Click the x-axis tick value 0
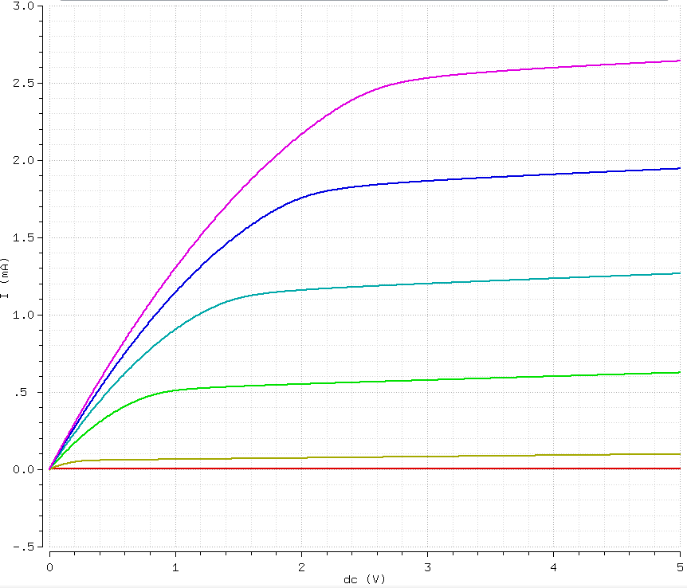This screenshot has width=687, height=588. point(49,567)
